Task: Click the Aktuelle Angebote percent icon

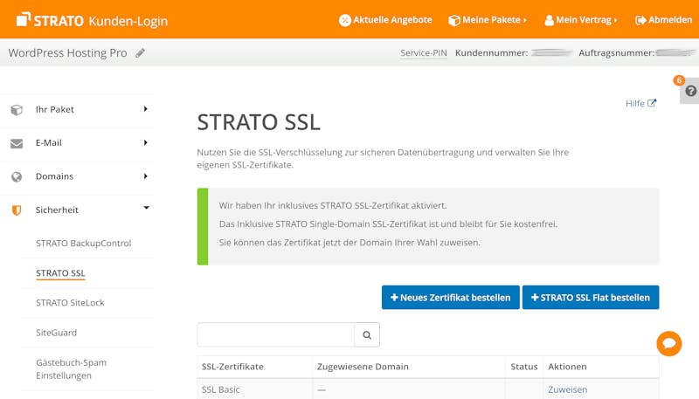Action: point(344,20)
